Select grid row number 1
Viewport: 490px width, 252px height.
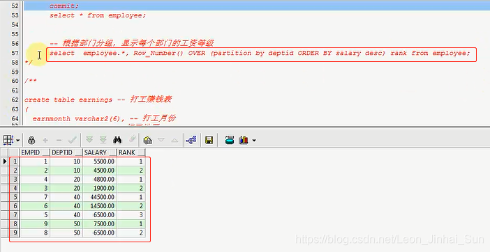[15, 162]
